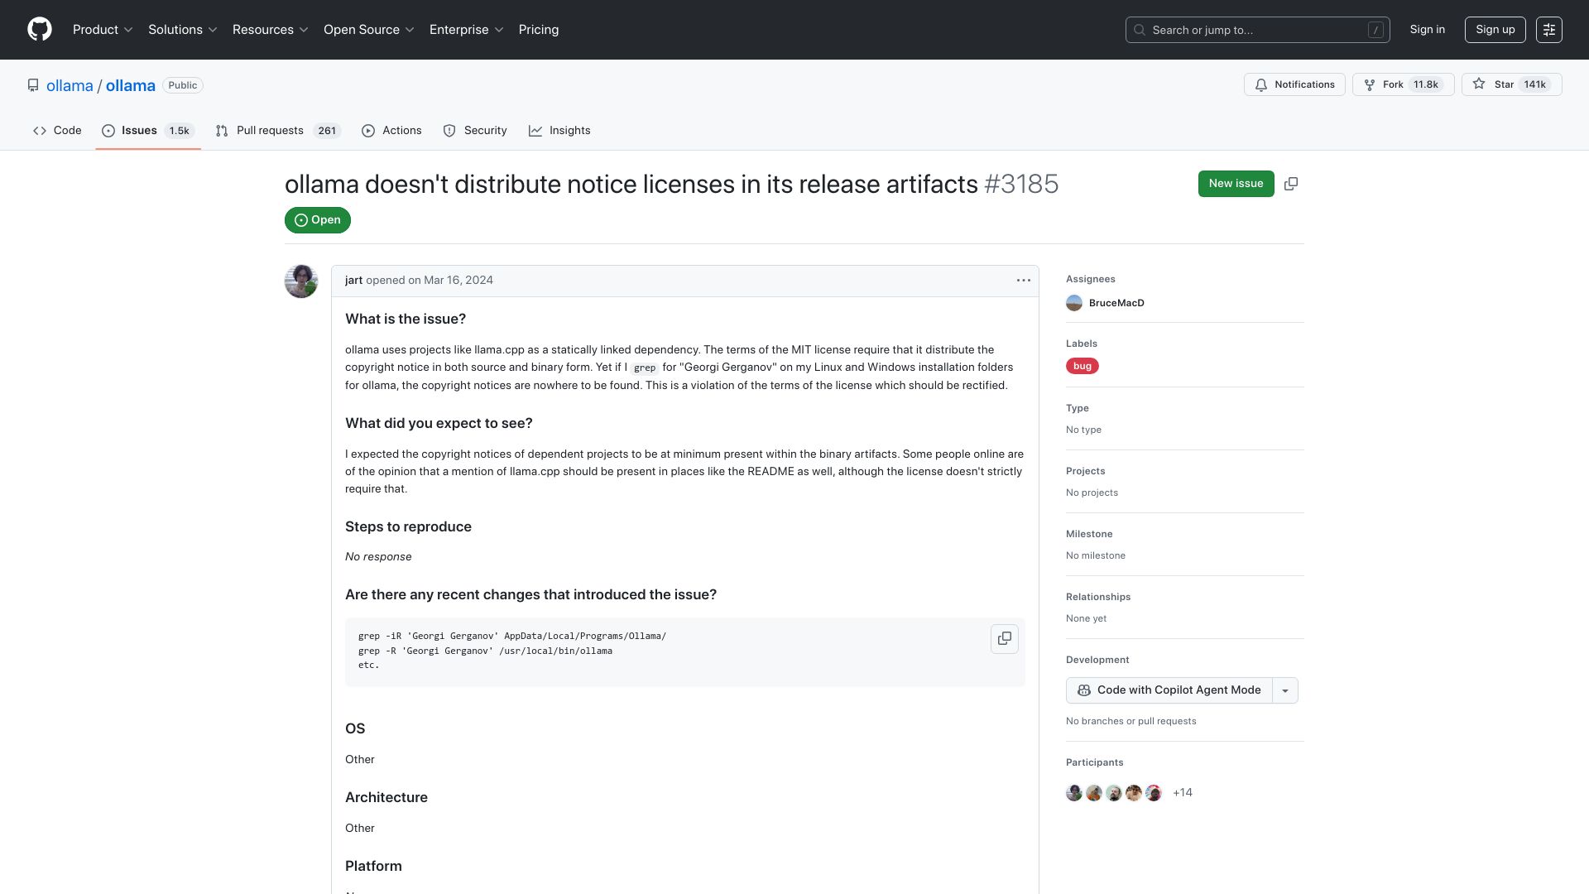Select the red bug label
1589x894 pixels.
click(1083, 366)
